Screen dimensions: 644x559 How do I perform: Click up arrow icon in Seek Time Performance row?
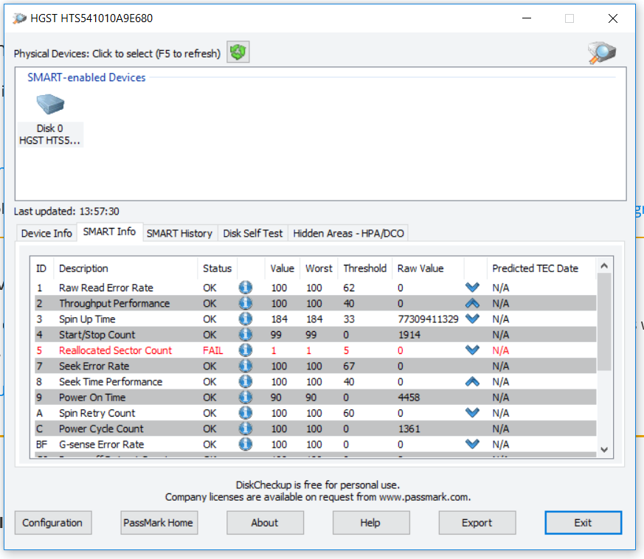(x=472, y=381)
